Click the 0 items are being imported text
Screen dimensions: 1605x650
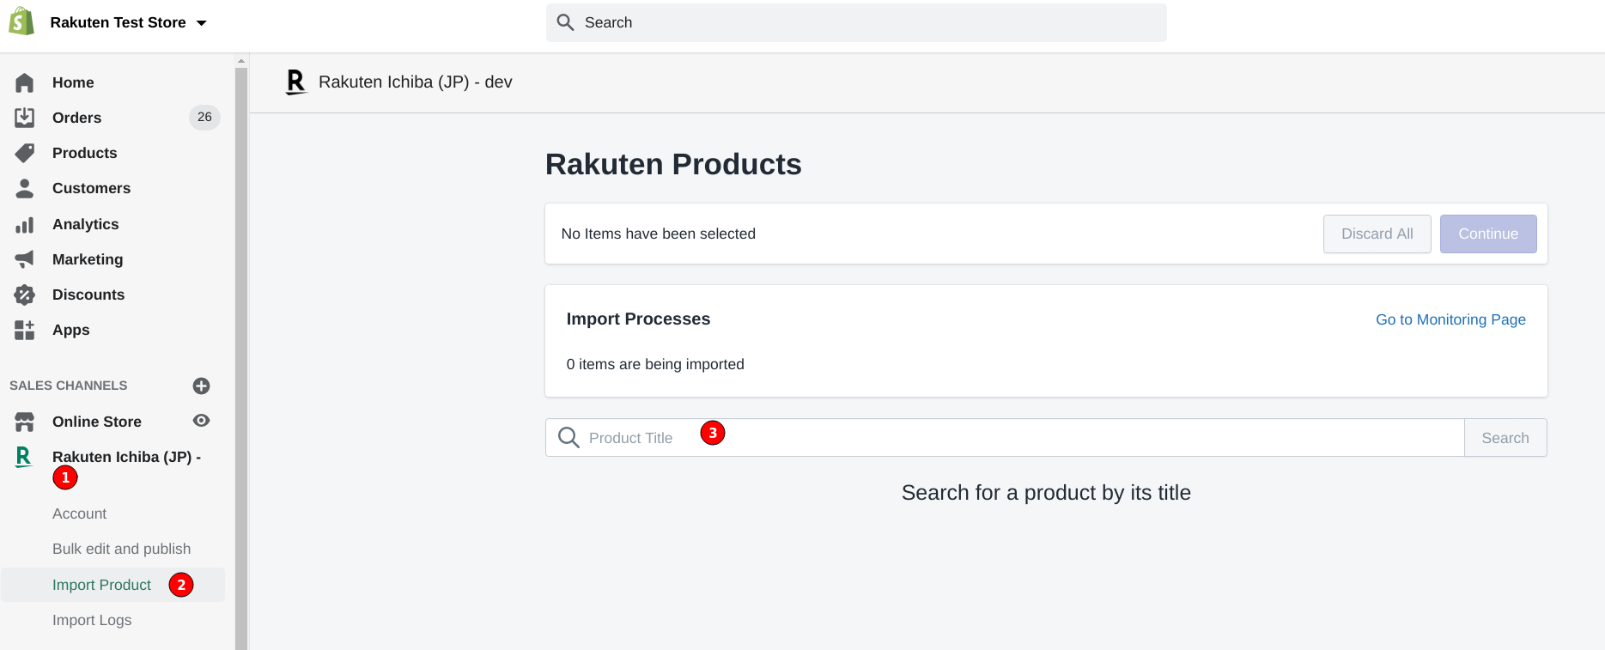point(655,364)
